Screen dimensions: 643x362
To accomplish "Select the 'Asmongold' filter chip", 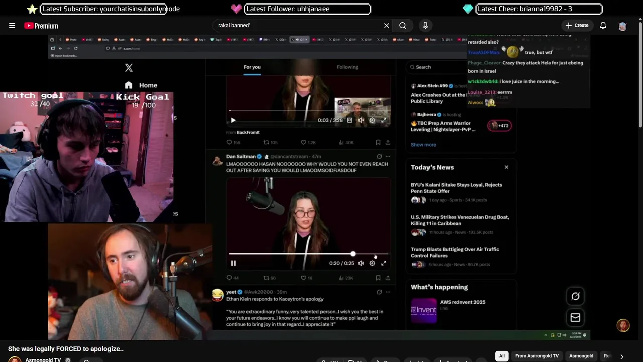I will point(581,356).
